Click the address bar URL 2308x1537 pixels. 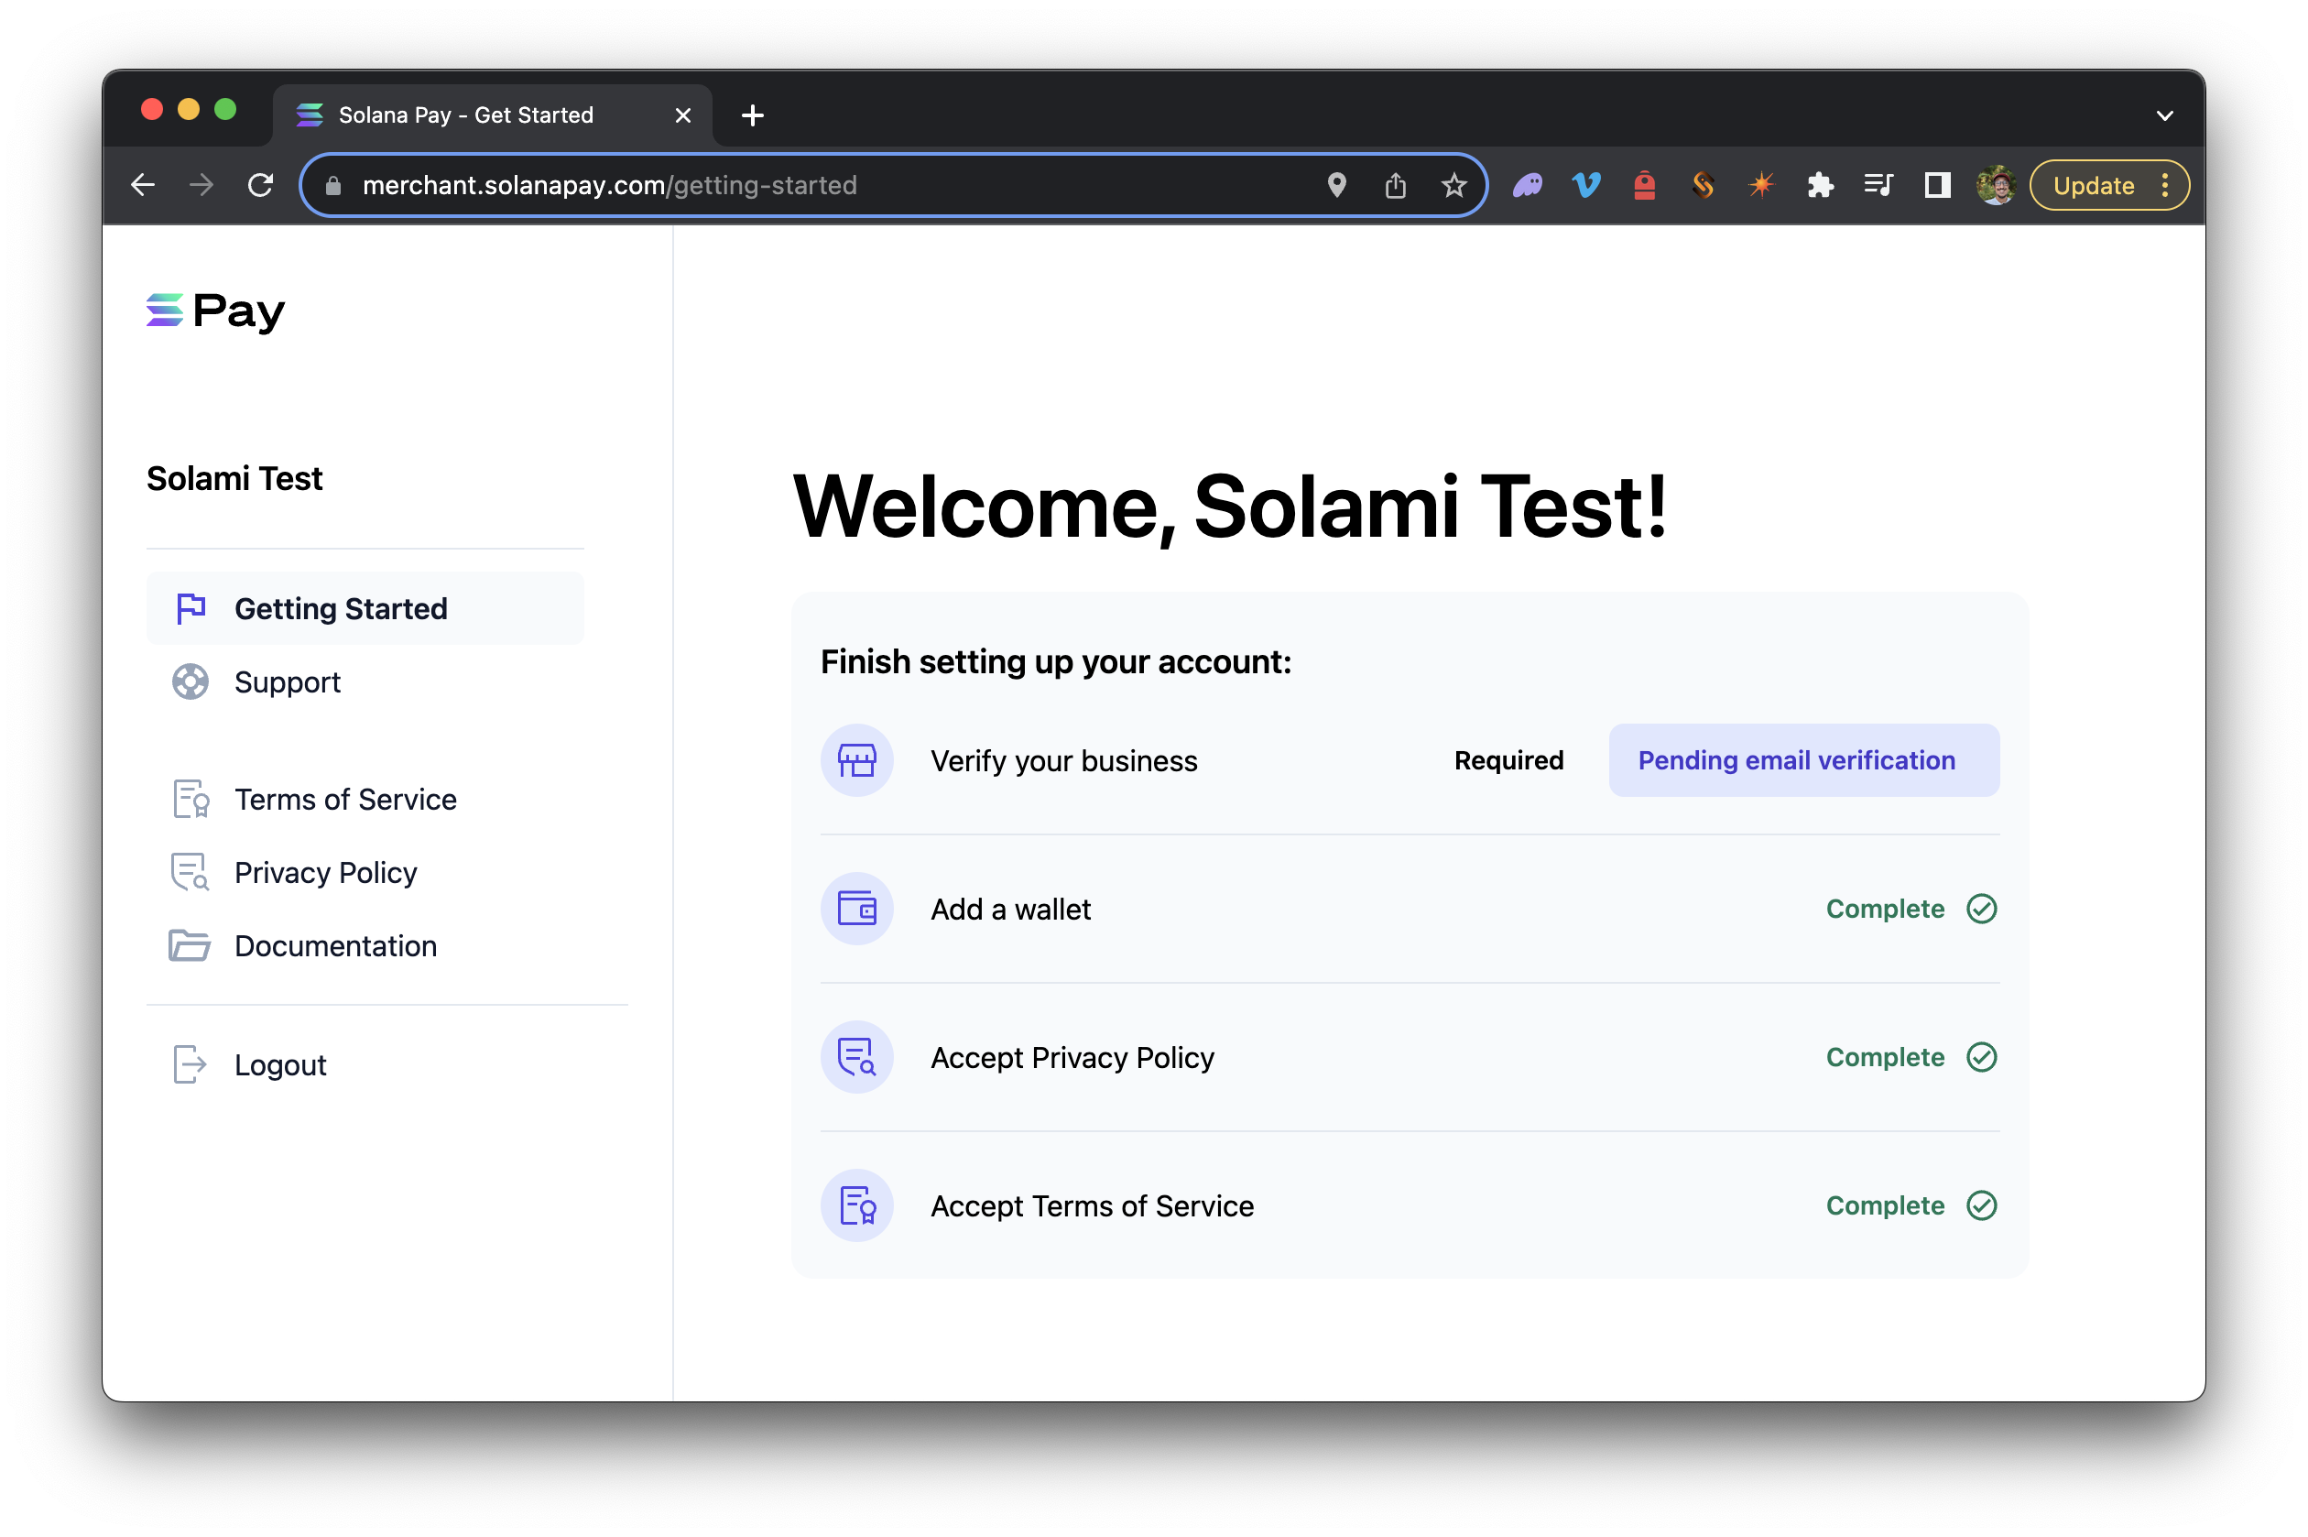click(x=610, y=185)
